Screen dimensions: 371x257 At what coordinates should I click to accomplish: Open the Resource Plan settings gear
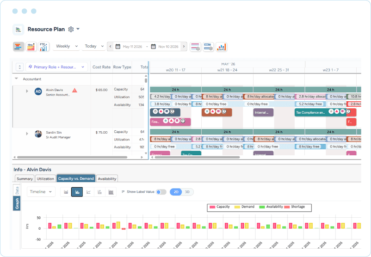(x=71, y=29)
